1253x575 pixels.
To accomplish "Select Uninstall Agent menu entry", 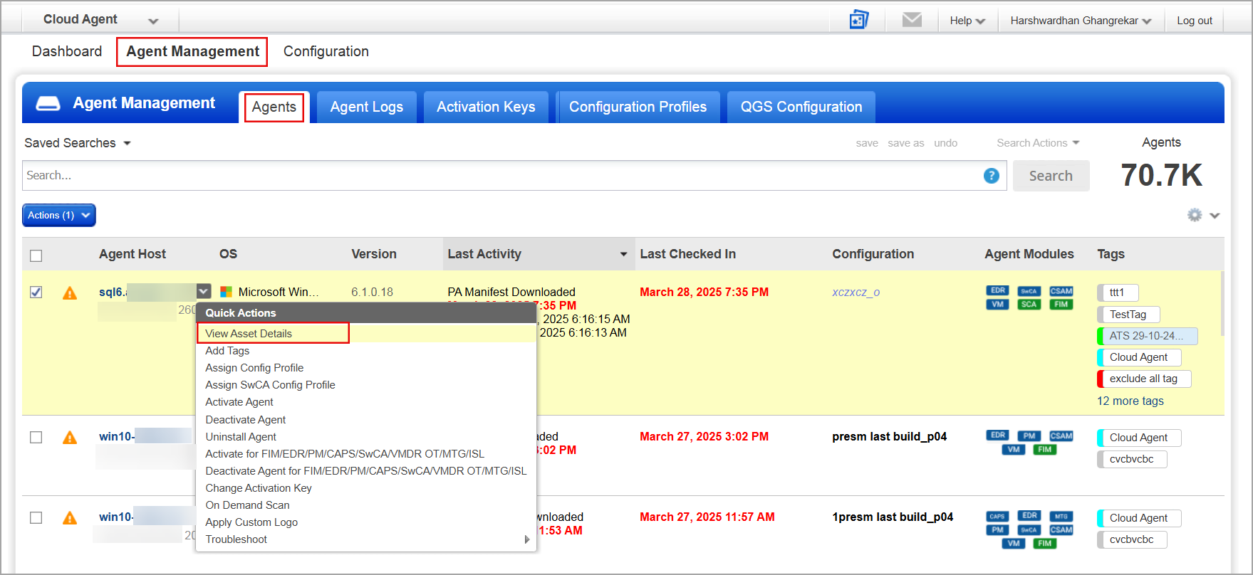I will click(x=241, y=437).
